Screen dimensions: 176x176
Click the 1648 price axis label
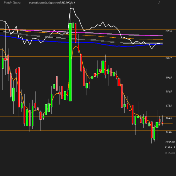pos(169,118)
